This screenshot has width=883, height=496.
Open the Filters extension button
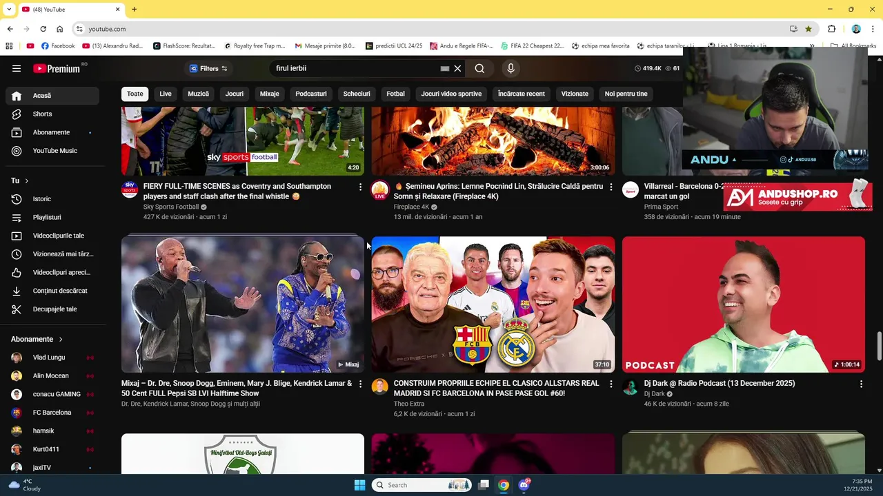(208, 68)
